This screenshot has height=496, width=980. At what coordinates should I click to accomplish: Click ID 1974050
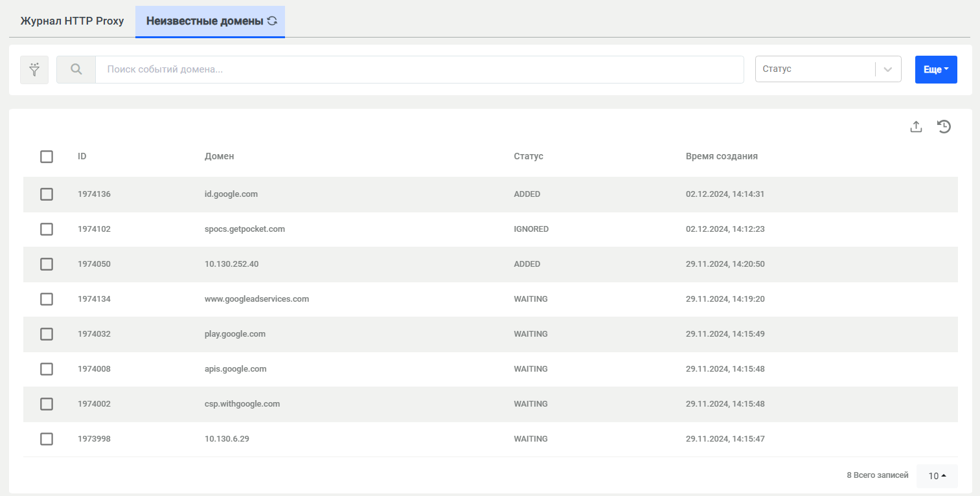pyautogui.click(x=94, y=264)
